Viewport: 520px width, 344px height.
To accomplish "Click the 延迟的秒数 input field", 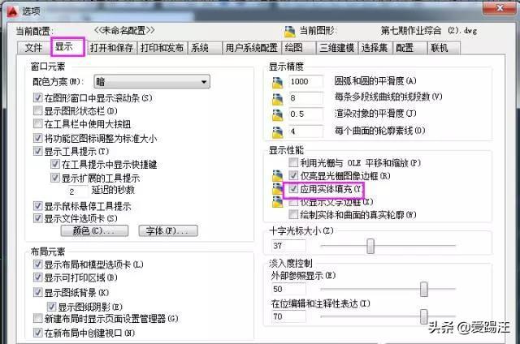I will [x=78, y=191].
